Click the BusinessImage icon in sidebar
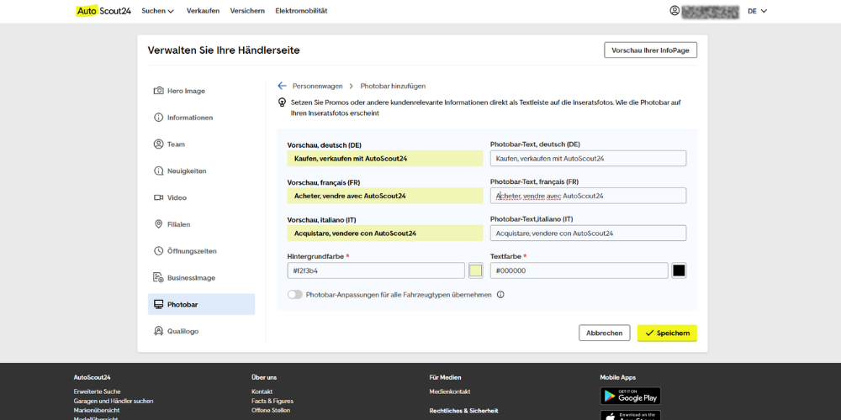Image resolution: width=841 pixels, height=420 pixels. 158,277
